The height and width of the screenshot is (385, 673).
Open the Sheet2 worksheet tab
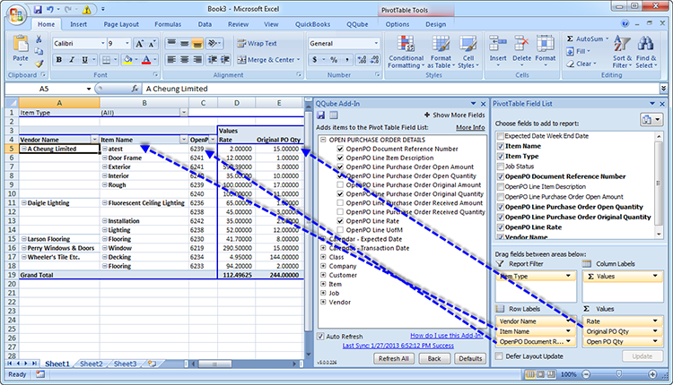pyautogui.click(x=91, y=364)
